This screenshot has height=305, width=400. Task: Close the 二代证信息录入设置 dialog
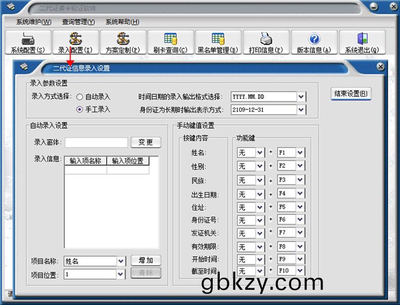(x=380, y=67)
